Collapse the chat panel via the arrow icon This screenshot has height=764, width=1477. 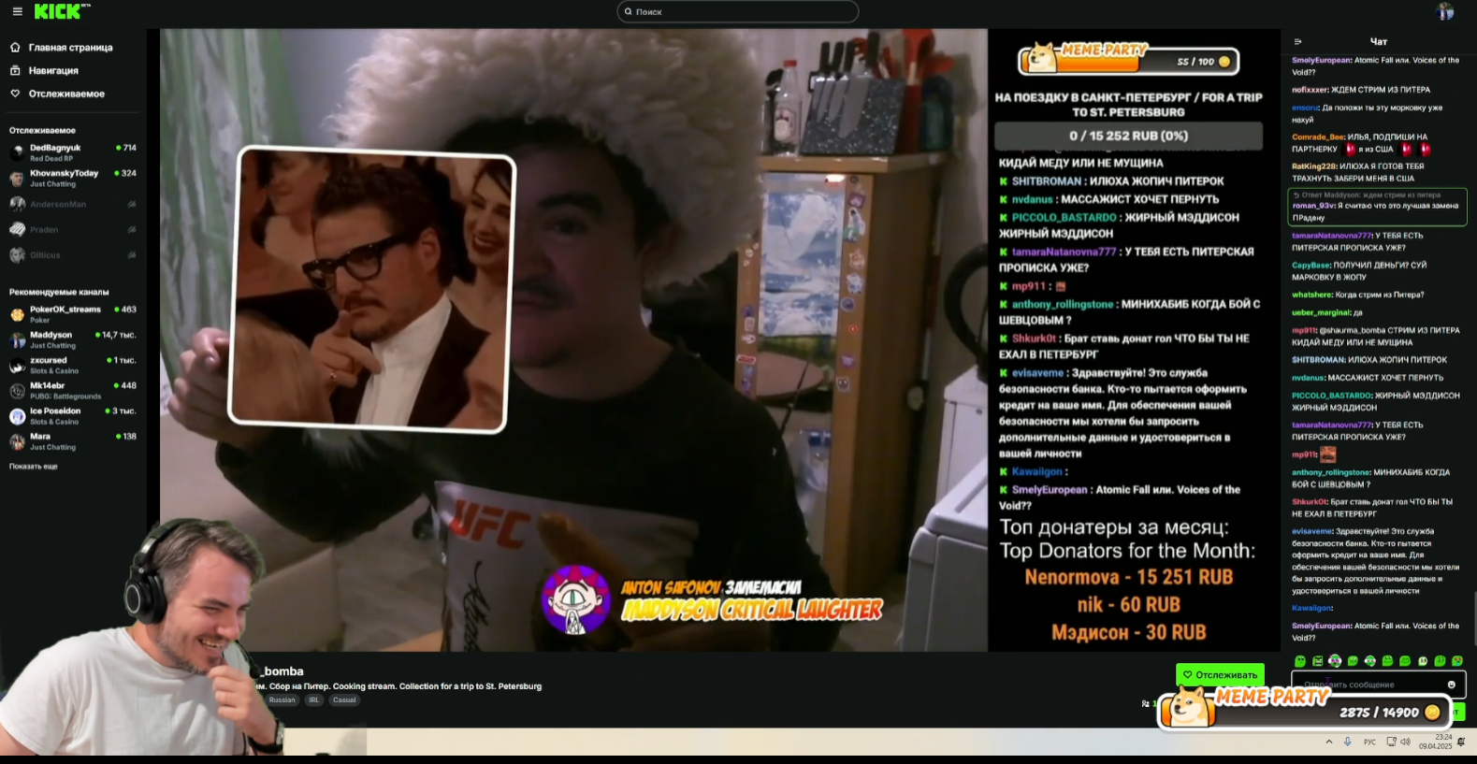[x=1297, y=41]
